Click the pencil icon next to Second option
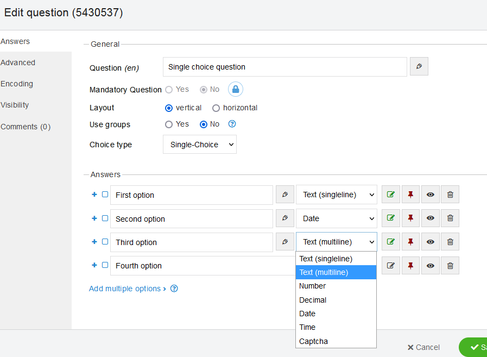 [x=284, y=218]
